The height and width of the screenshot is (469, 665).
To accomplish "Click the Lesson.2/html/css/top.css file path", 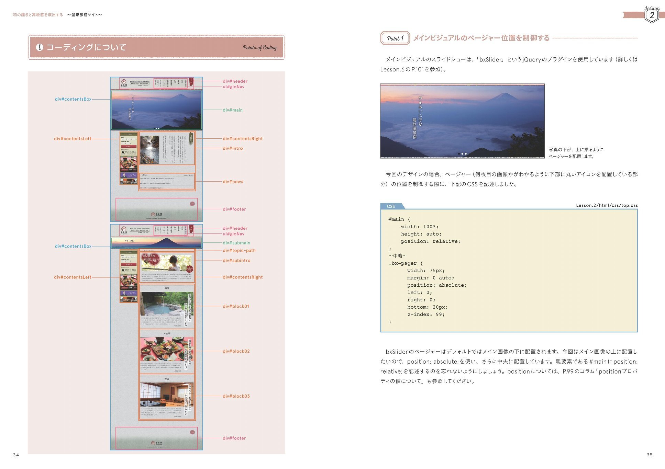I will pyautogui.click(x=607, y=205).
